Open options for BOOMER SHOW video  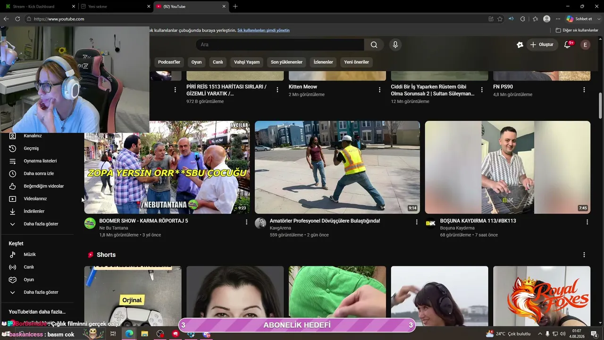point(246,222)
